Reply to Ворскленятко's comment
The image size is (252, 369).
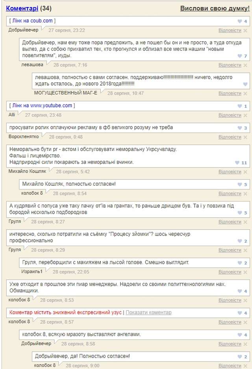coord(230,137)
